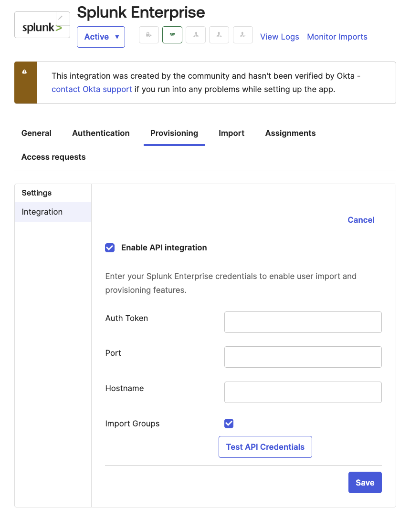Click the Splunk logo image
The height and width of the screenshot is (517, 410).
[x=42, y=28]
